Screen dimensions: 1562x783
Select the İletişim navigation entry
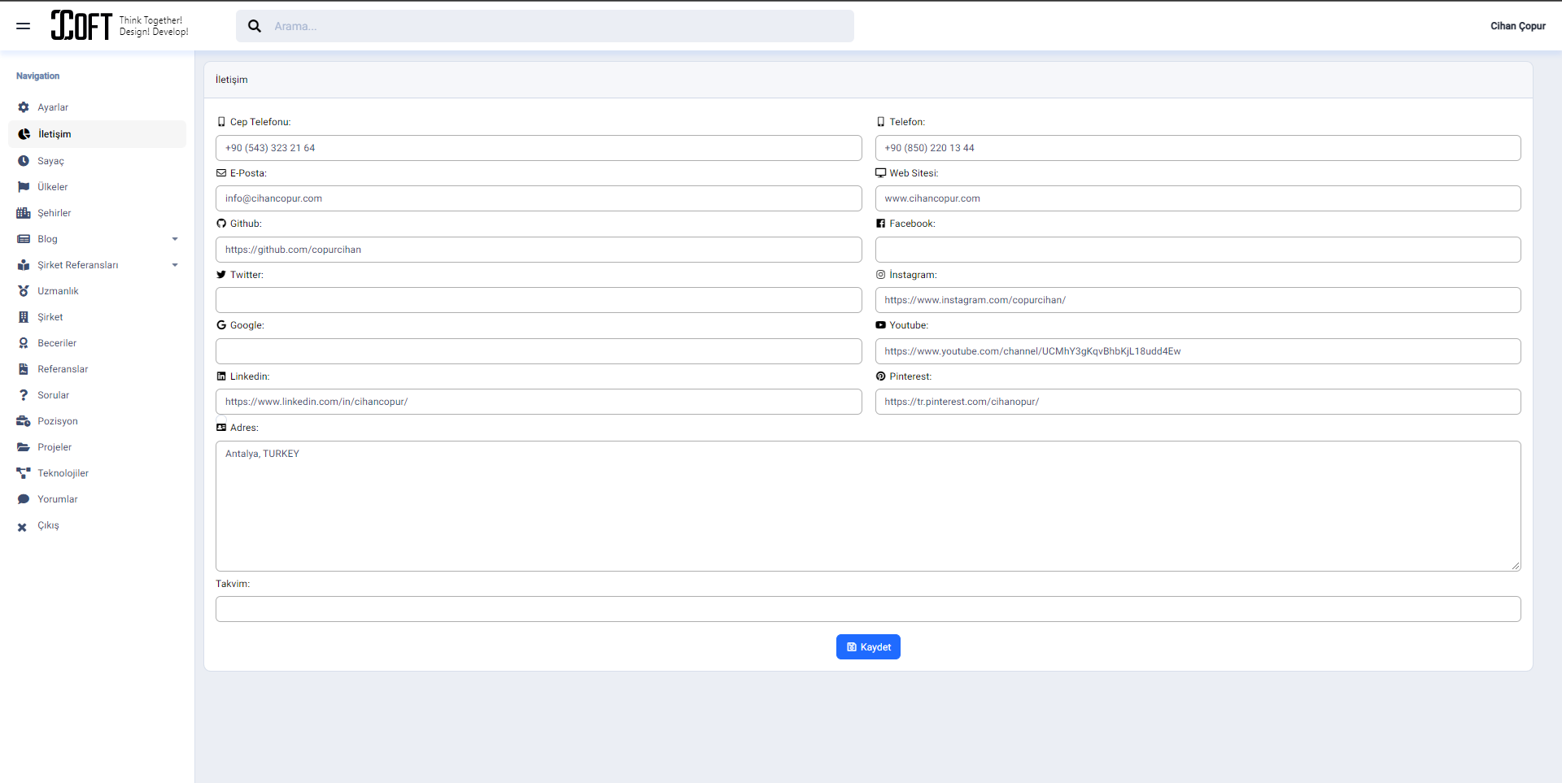[x=55, y=133]
